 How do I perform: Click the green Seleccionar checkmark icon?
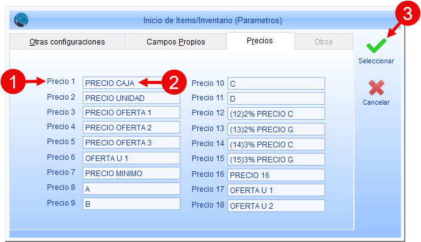376,46
